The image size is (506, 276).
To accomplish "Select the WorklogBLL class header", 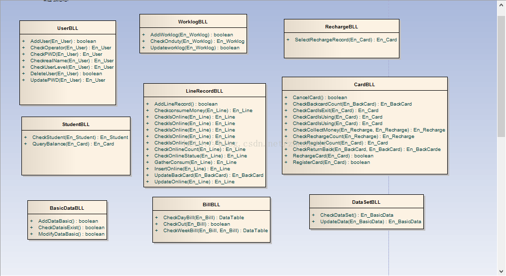I will click(x=193, y=22).
